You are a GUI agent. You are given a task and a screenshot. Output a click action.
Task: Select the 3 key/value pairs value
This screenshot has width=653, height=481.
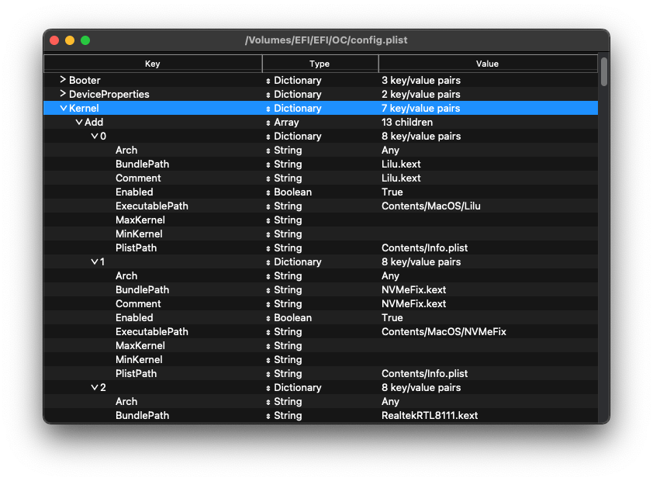click(420, 81)
